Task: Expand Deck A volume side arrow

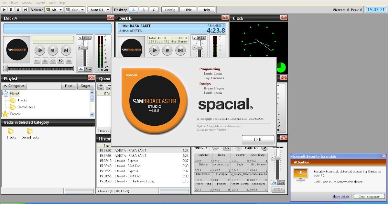Action: pyautogui.click(x=80, y=48)
